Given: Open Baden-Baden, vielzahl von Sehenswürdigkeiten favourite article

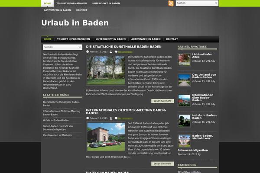Looking at the screenshot, I should point(202,137).
